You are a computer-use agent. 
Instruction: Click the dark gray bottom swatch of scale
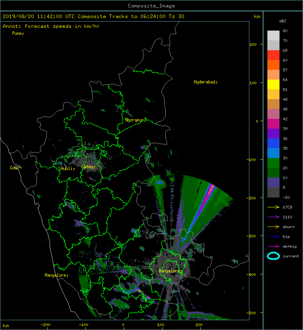(x=273, y=192)
